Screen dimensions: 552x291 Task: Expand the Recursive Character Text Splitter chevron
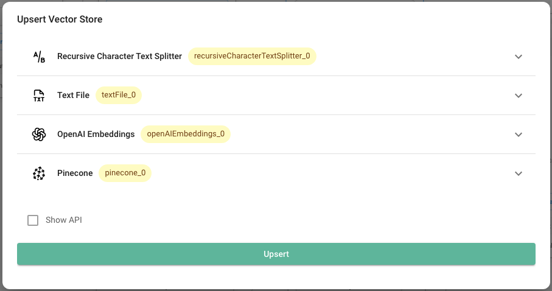coord(519,57)
